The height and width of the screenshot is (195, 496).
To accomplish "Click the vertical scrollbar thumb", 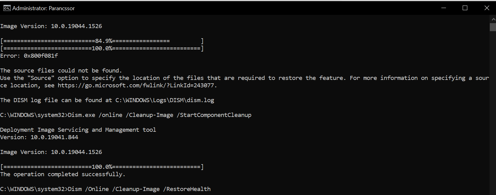I will [493, 27].
